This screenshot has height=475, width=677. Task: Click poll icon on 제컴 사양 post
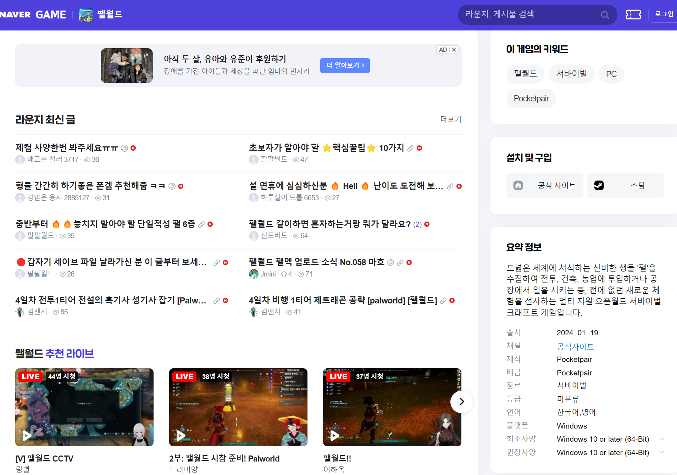(x=124, y=148)
